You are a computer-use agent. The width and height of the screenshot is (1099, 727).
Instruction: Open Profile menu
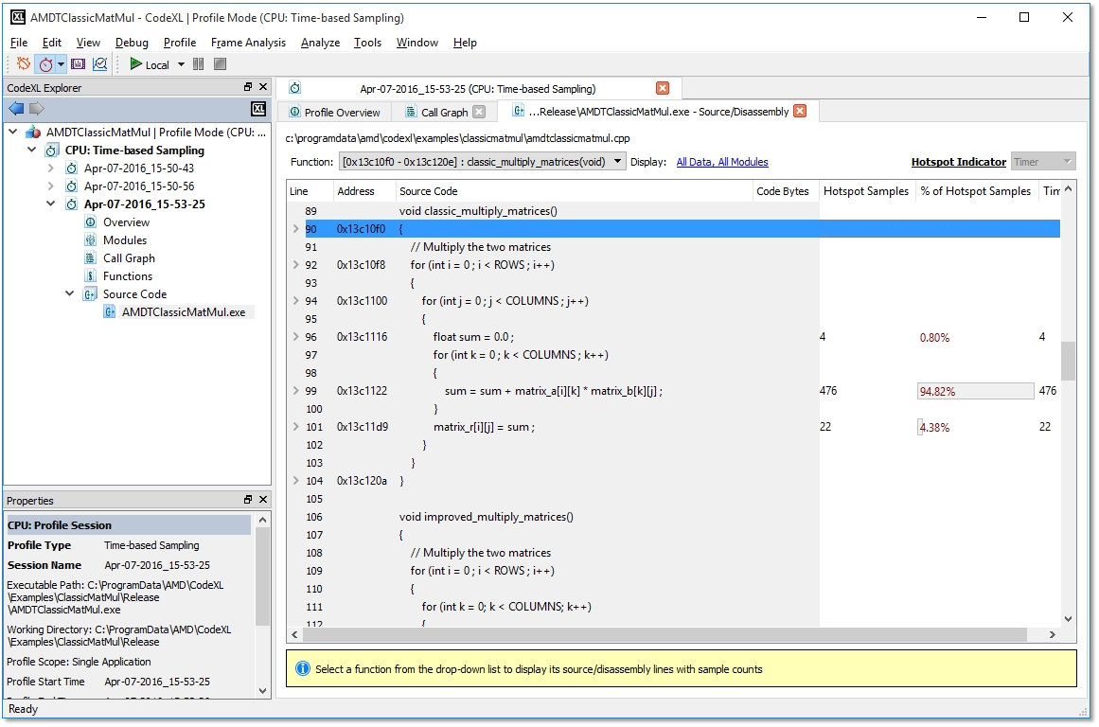pos(180,42)
